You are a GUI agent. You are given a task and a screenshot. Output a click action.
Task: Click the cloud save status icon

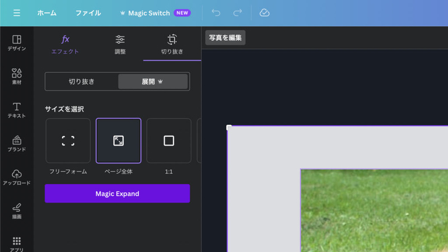264,13
